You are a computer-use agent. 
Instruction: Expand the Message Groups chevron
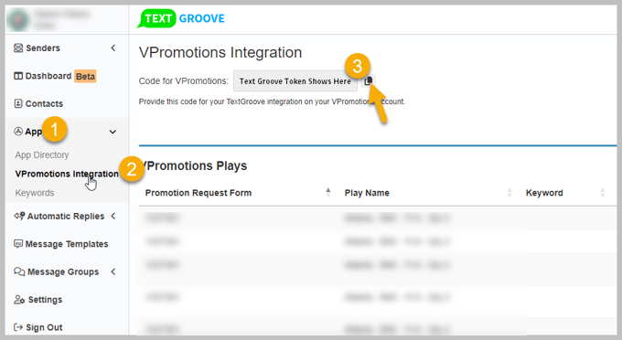pos(113,271)
